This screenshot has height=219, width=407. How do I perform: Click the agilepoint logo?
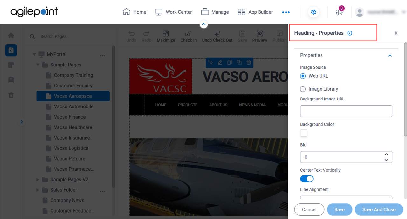pyautogui.click(x=34, y=12)
